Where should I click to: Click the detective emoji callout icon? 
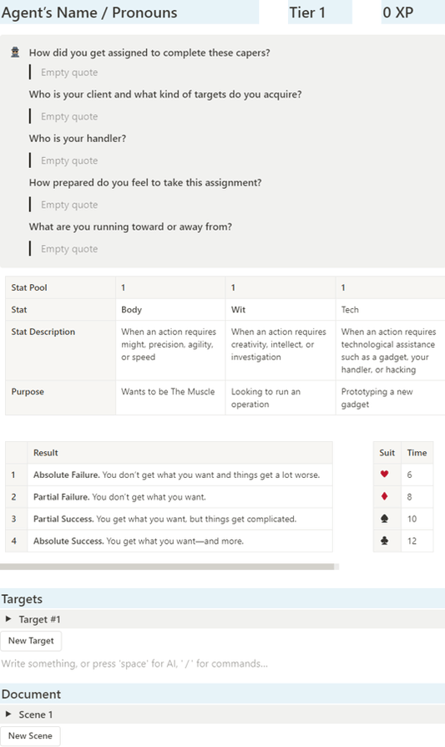pos(15,53)
